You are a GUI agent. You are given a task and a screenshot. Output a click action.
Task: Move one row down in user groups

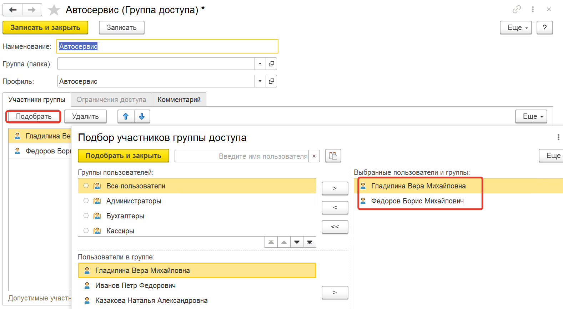pos(297,242)
